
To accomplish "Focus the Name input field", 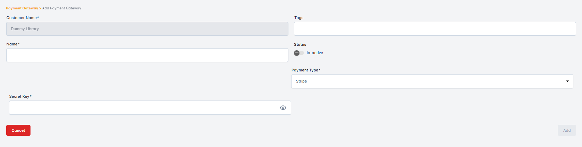I will coord(147,55).
